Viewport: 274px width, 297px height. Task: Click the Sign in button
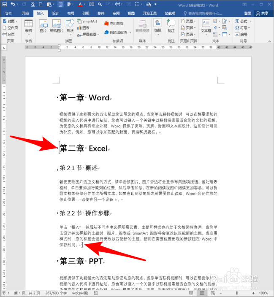[x=248, y=13]
